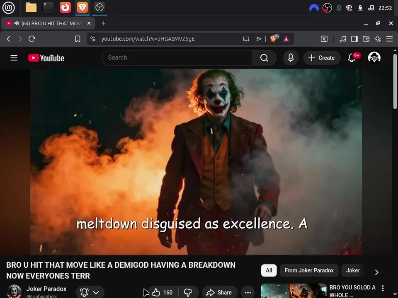Image resolution: width=398 pixels, height=298 pixels.
Task: Click the install-app icon in address bar
Action: tap(246, 39)
